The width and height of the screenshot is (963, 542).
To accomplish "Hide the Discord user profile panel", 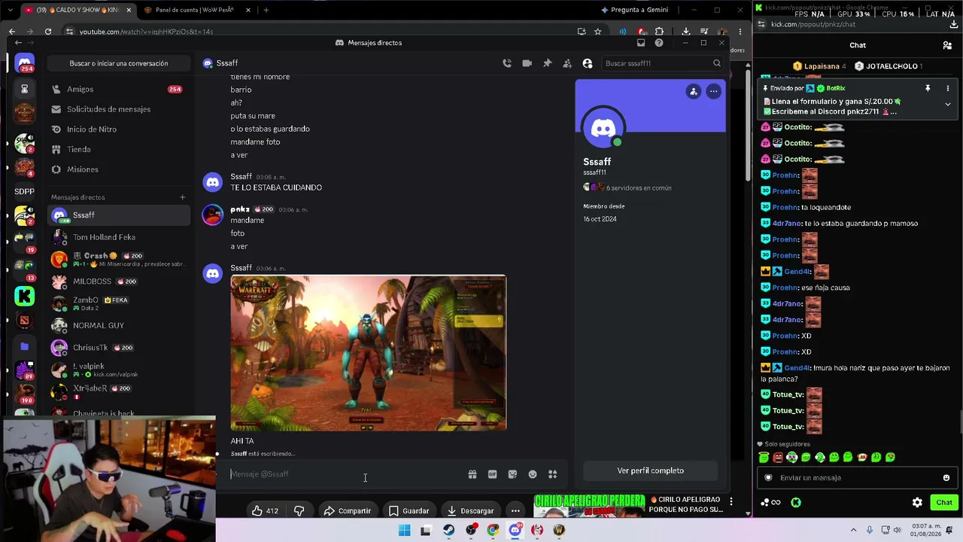I will coord(588,63).
